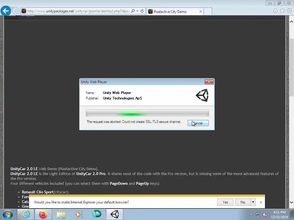Open Windows Explorer folder in taskbar
Image resolution: width=294 pixels, height=220 pixels.
pos(61,214)
